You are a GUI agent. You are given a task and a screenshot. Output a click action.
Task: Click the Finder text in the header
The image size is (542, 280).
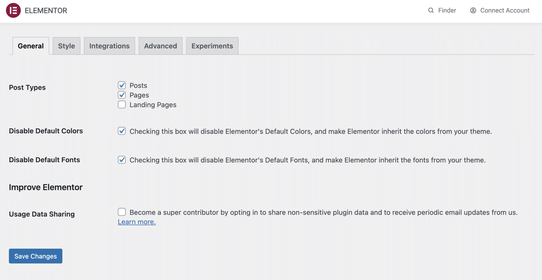447,10
